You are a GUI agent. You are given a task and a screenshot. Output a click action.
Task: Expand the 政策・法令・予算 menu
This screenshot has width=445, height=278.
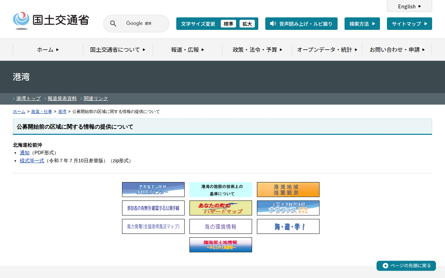(x=257, y=50)
